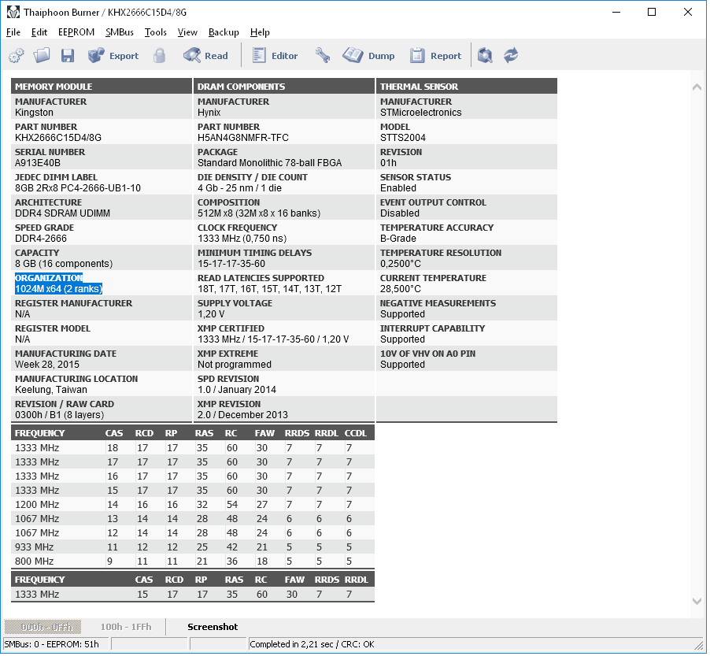
Task: Switch to the 000h - 0FFh tab
Action: (43, 627)
